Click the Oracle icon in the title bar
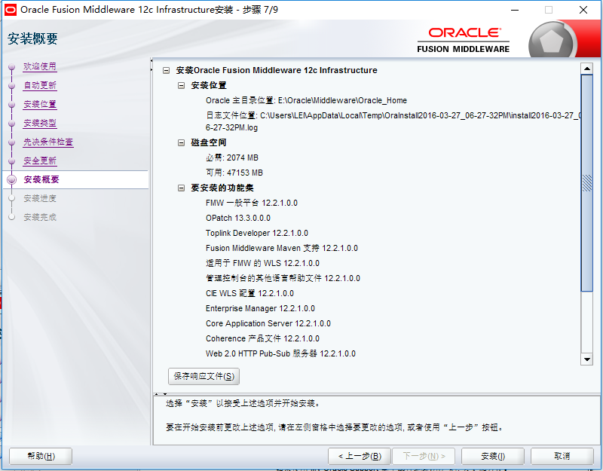 coord(10,10)
